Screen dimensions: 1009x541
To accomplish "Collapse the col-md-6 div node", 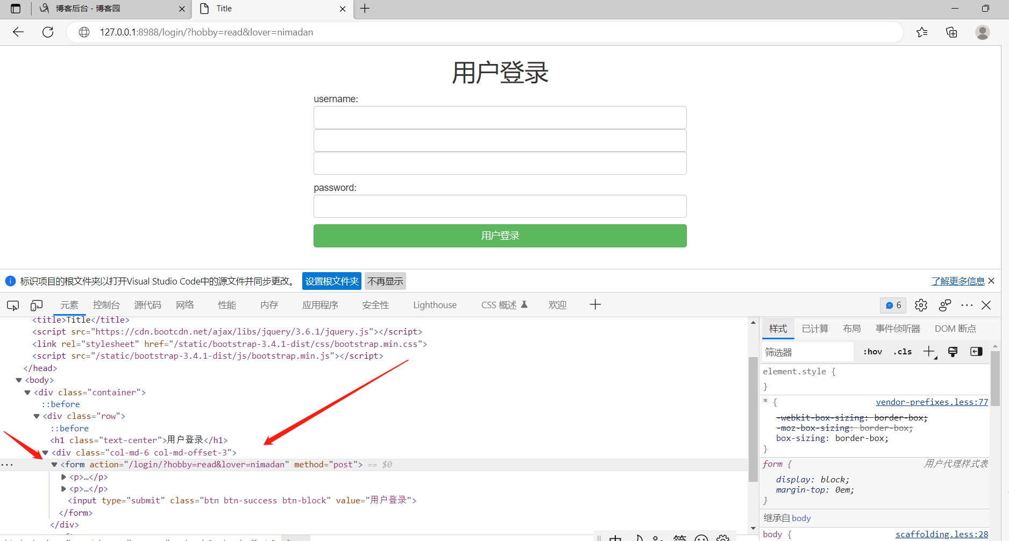I will [46, 453].
